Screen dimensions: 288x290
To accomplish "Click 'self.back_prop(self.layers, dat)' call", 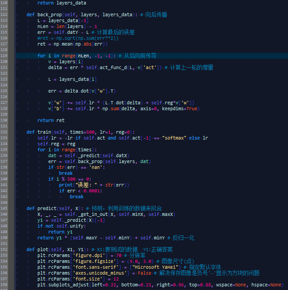I will (107, 161).
